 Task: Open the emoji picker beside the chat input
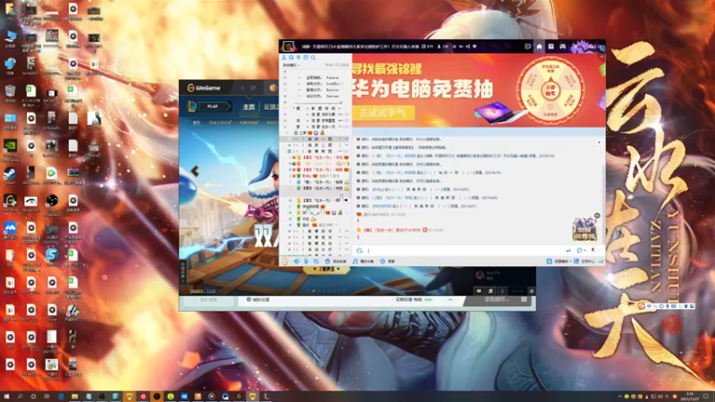[359, 250]
